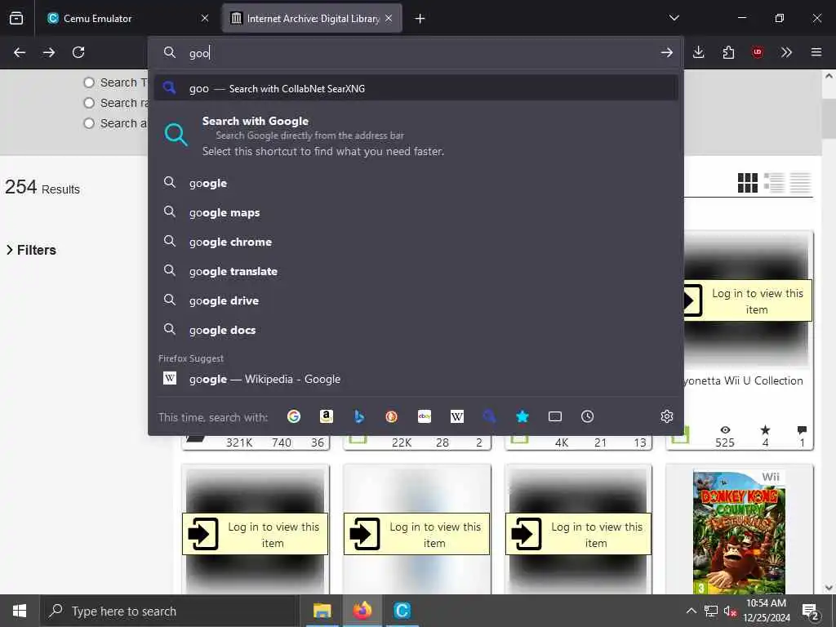Open the google Wikipedia Firefox Suggest result
This screenshot has height=627, width=836.
pos(416,379)
